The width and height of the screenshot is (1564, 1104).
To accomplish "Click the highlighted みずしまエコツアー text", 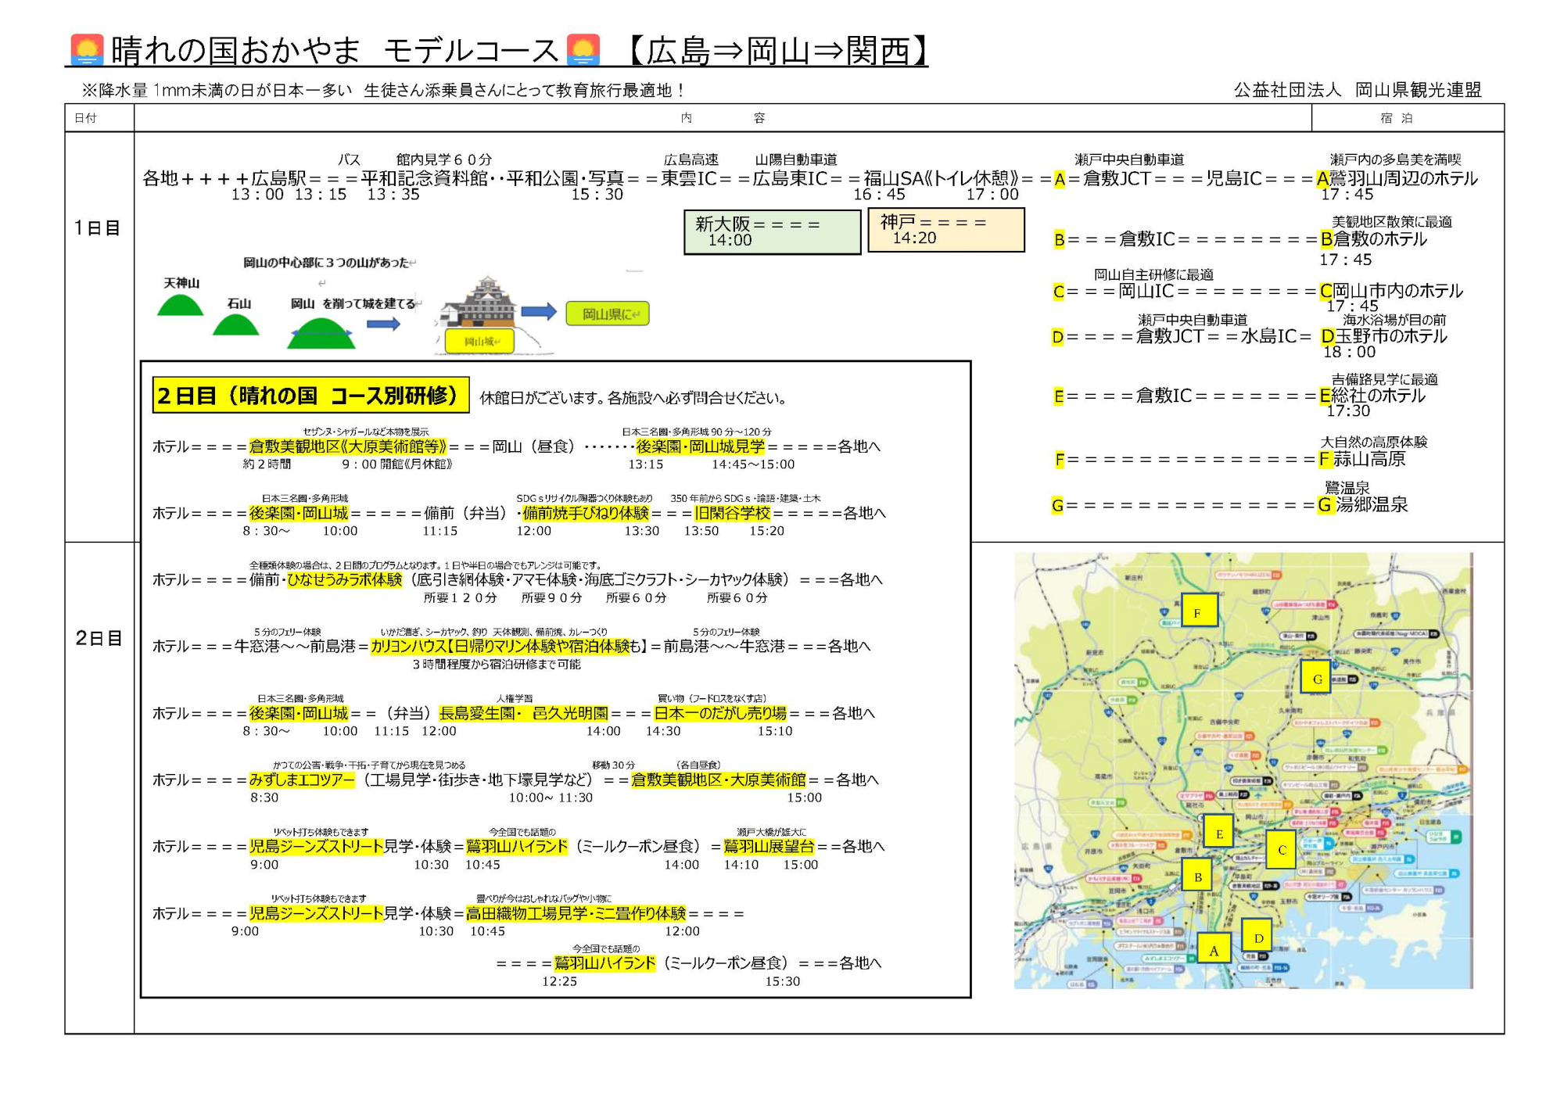I will click(x=301, y=780).
